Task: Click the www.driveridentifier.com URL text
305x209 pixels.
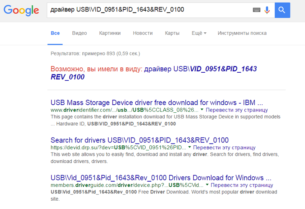Action: click(x=125, y=110)
